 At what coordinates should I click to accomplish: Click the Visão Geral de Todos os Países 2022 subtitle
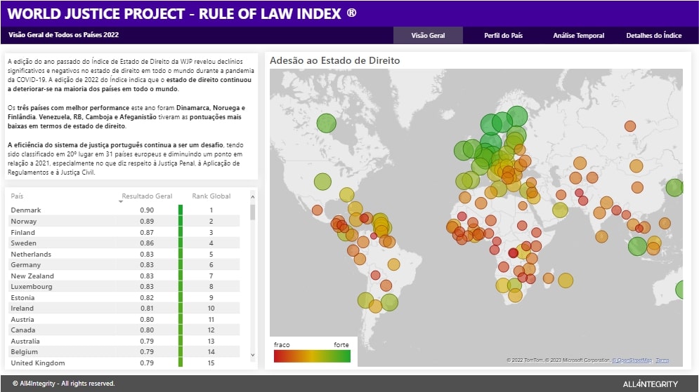click(x=63, y=34)
